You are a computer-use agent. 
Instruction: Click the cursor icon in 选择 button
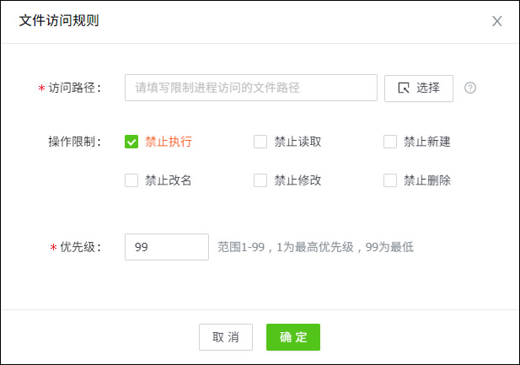[x=403, y=88]
